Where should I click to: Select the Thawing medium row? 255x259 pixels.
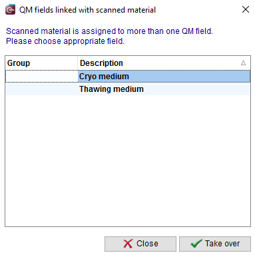128,89
